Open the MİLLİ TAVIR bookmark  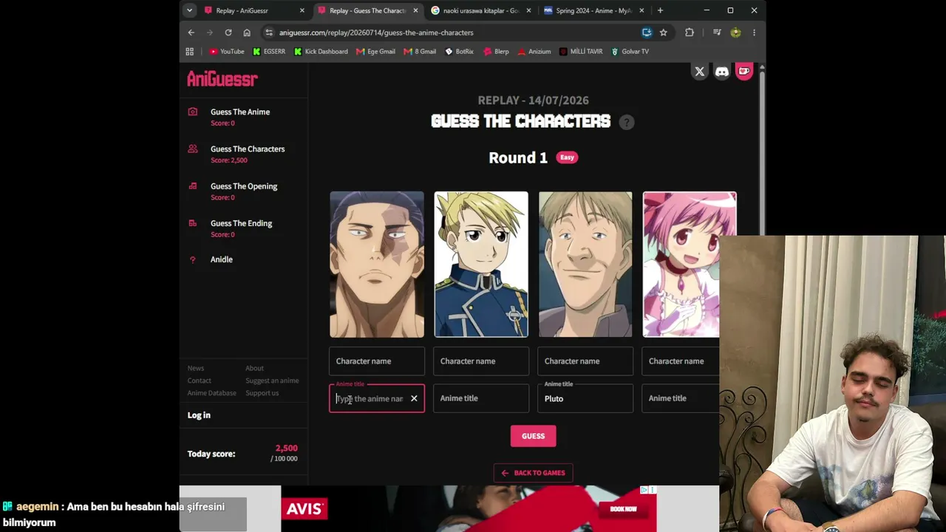581,52
